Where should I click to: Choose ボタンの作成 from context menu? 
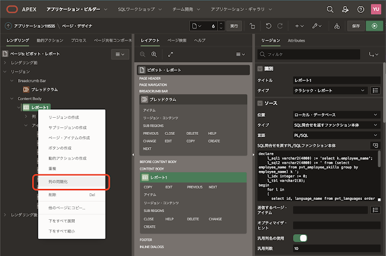pos(72,148)
